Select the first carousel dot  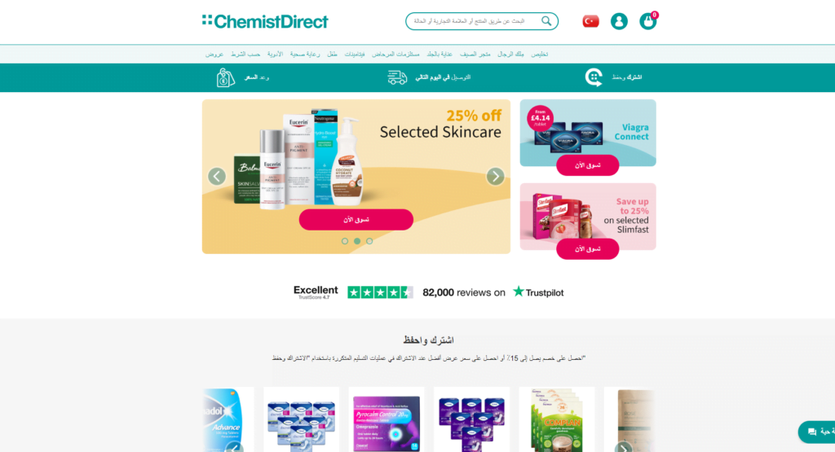point(345,241)
